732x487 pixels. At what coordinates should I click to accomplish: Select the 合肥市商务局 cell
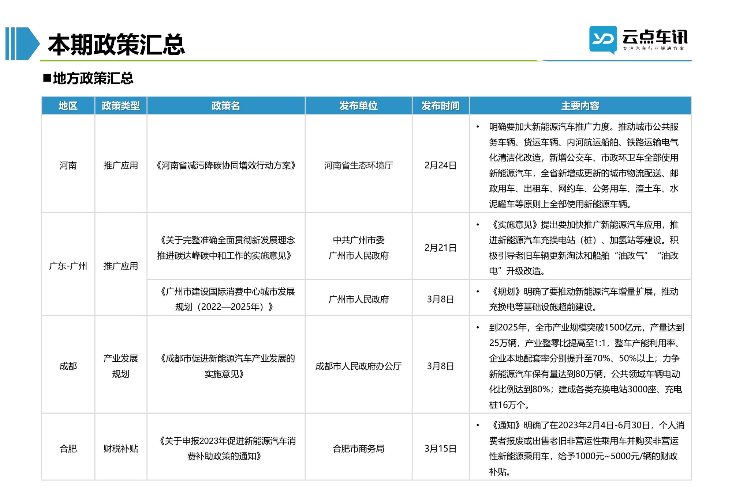[359, 449]
